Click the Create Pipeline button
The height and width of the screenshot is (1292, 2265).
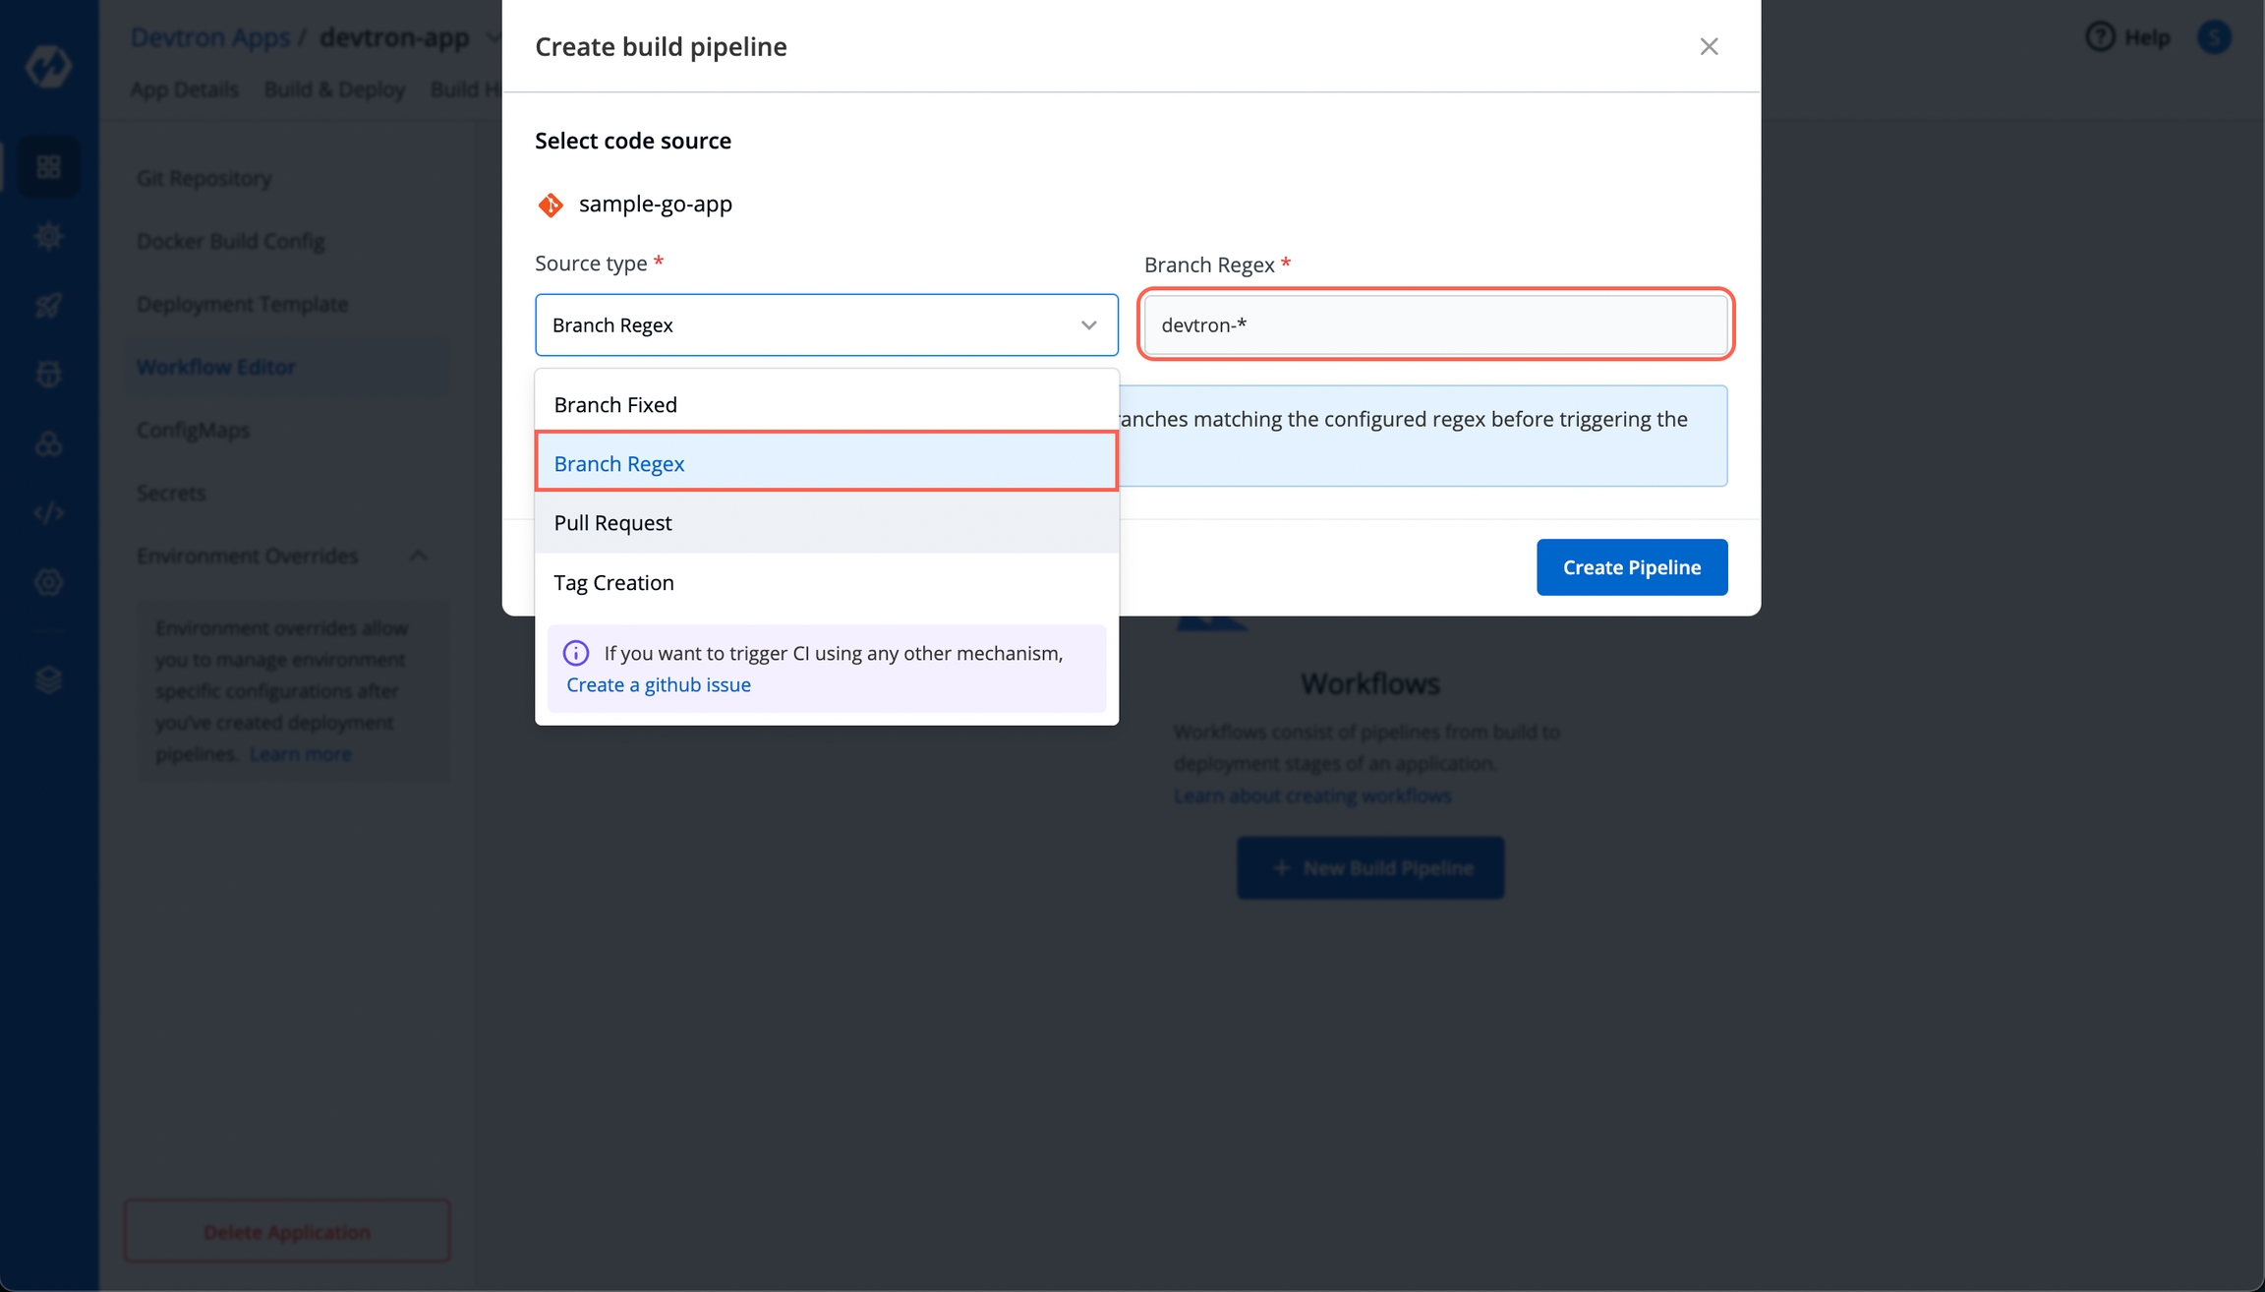tap(1632, 566)
